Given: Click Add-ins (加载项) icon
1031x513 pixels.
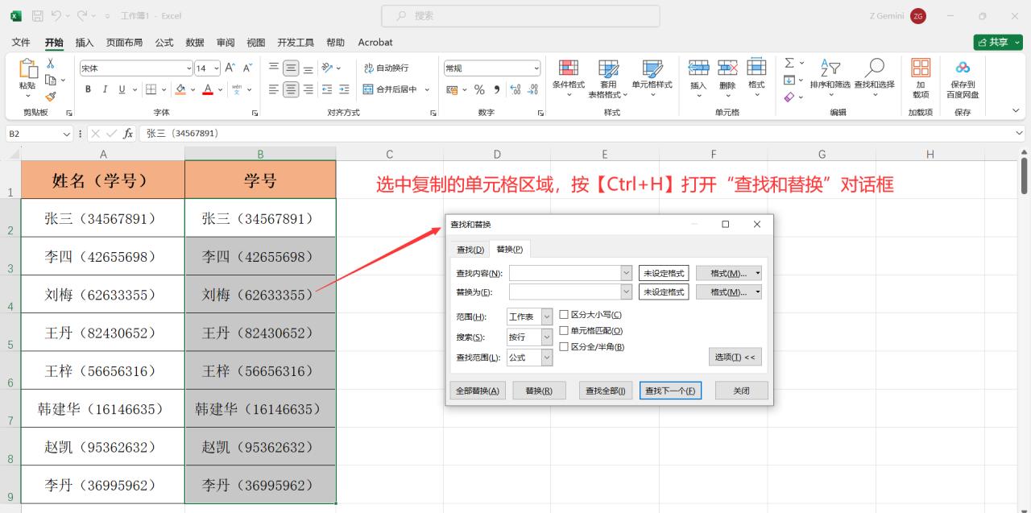Looking at the screenshot, I should pos(921,78).
